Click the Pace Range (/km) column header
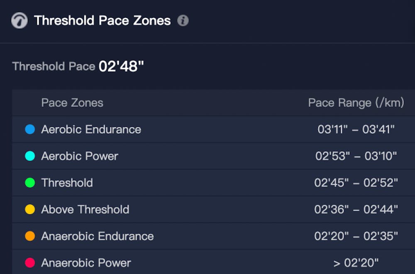The width and height of the screenshot is (415, 274). [356, 103]
